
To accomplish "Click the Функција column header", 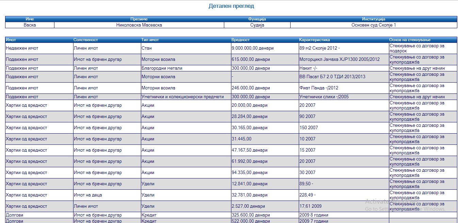I will tap(257, 19).
